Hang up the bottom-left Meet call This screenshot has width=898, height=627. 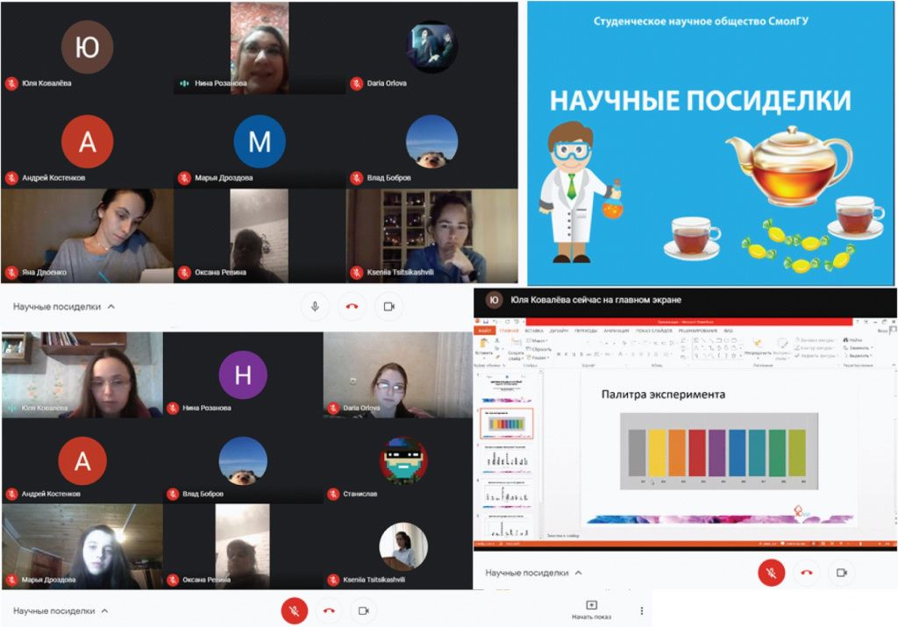(329, 611)
